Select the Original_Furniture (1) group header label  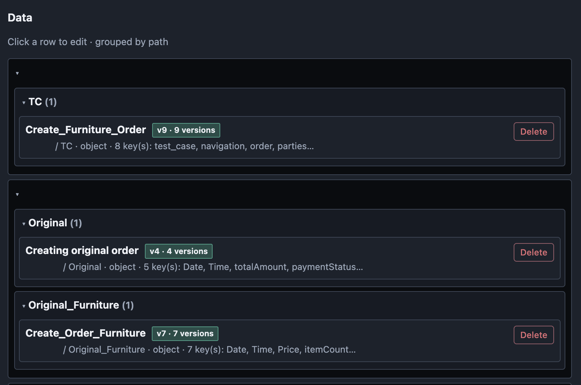click(x=81, y=305)
